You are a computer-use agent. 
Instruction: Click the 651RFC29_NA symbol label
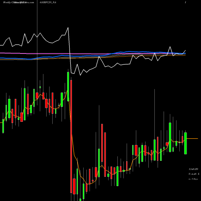[48, 2]
